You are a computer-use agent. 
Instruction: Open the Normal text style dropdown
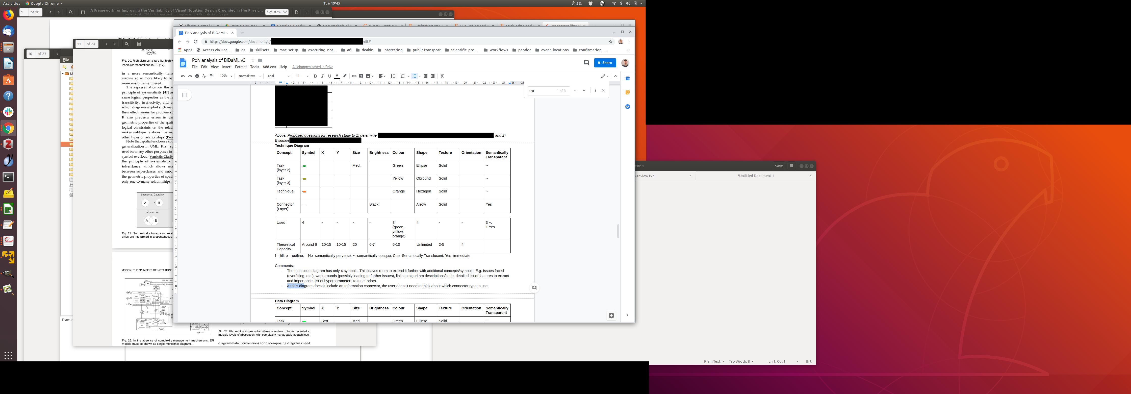tap(249, 76)
